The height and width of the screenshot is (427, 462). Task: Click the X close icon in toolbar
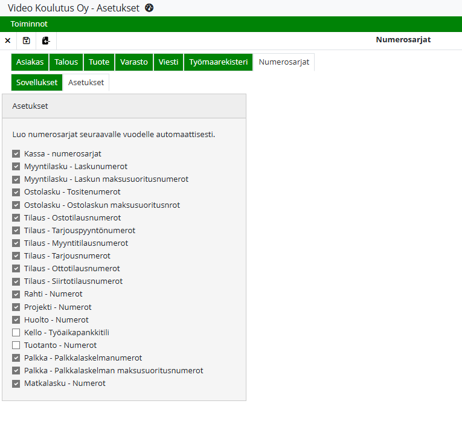point(8,40)
